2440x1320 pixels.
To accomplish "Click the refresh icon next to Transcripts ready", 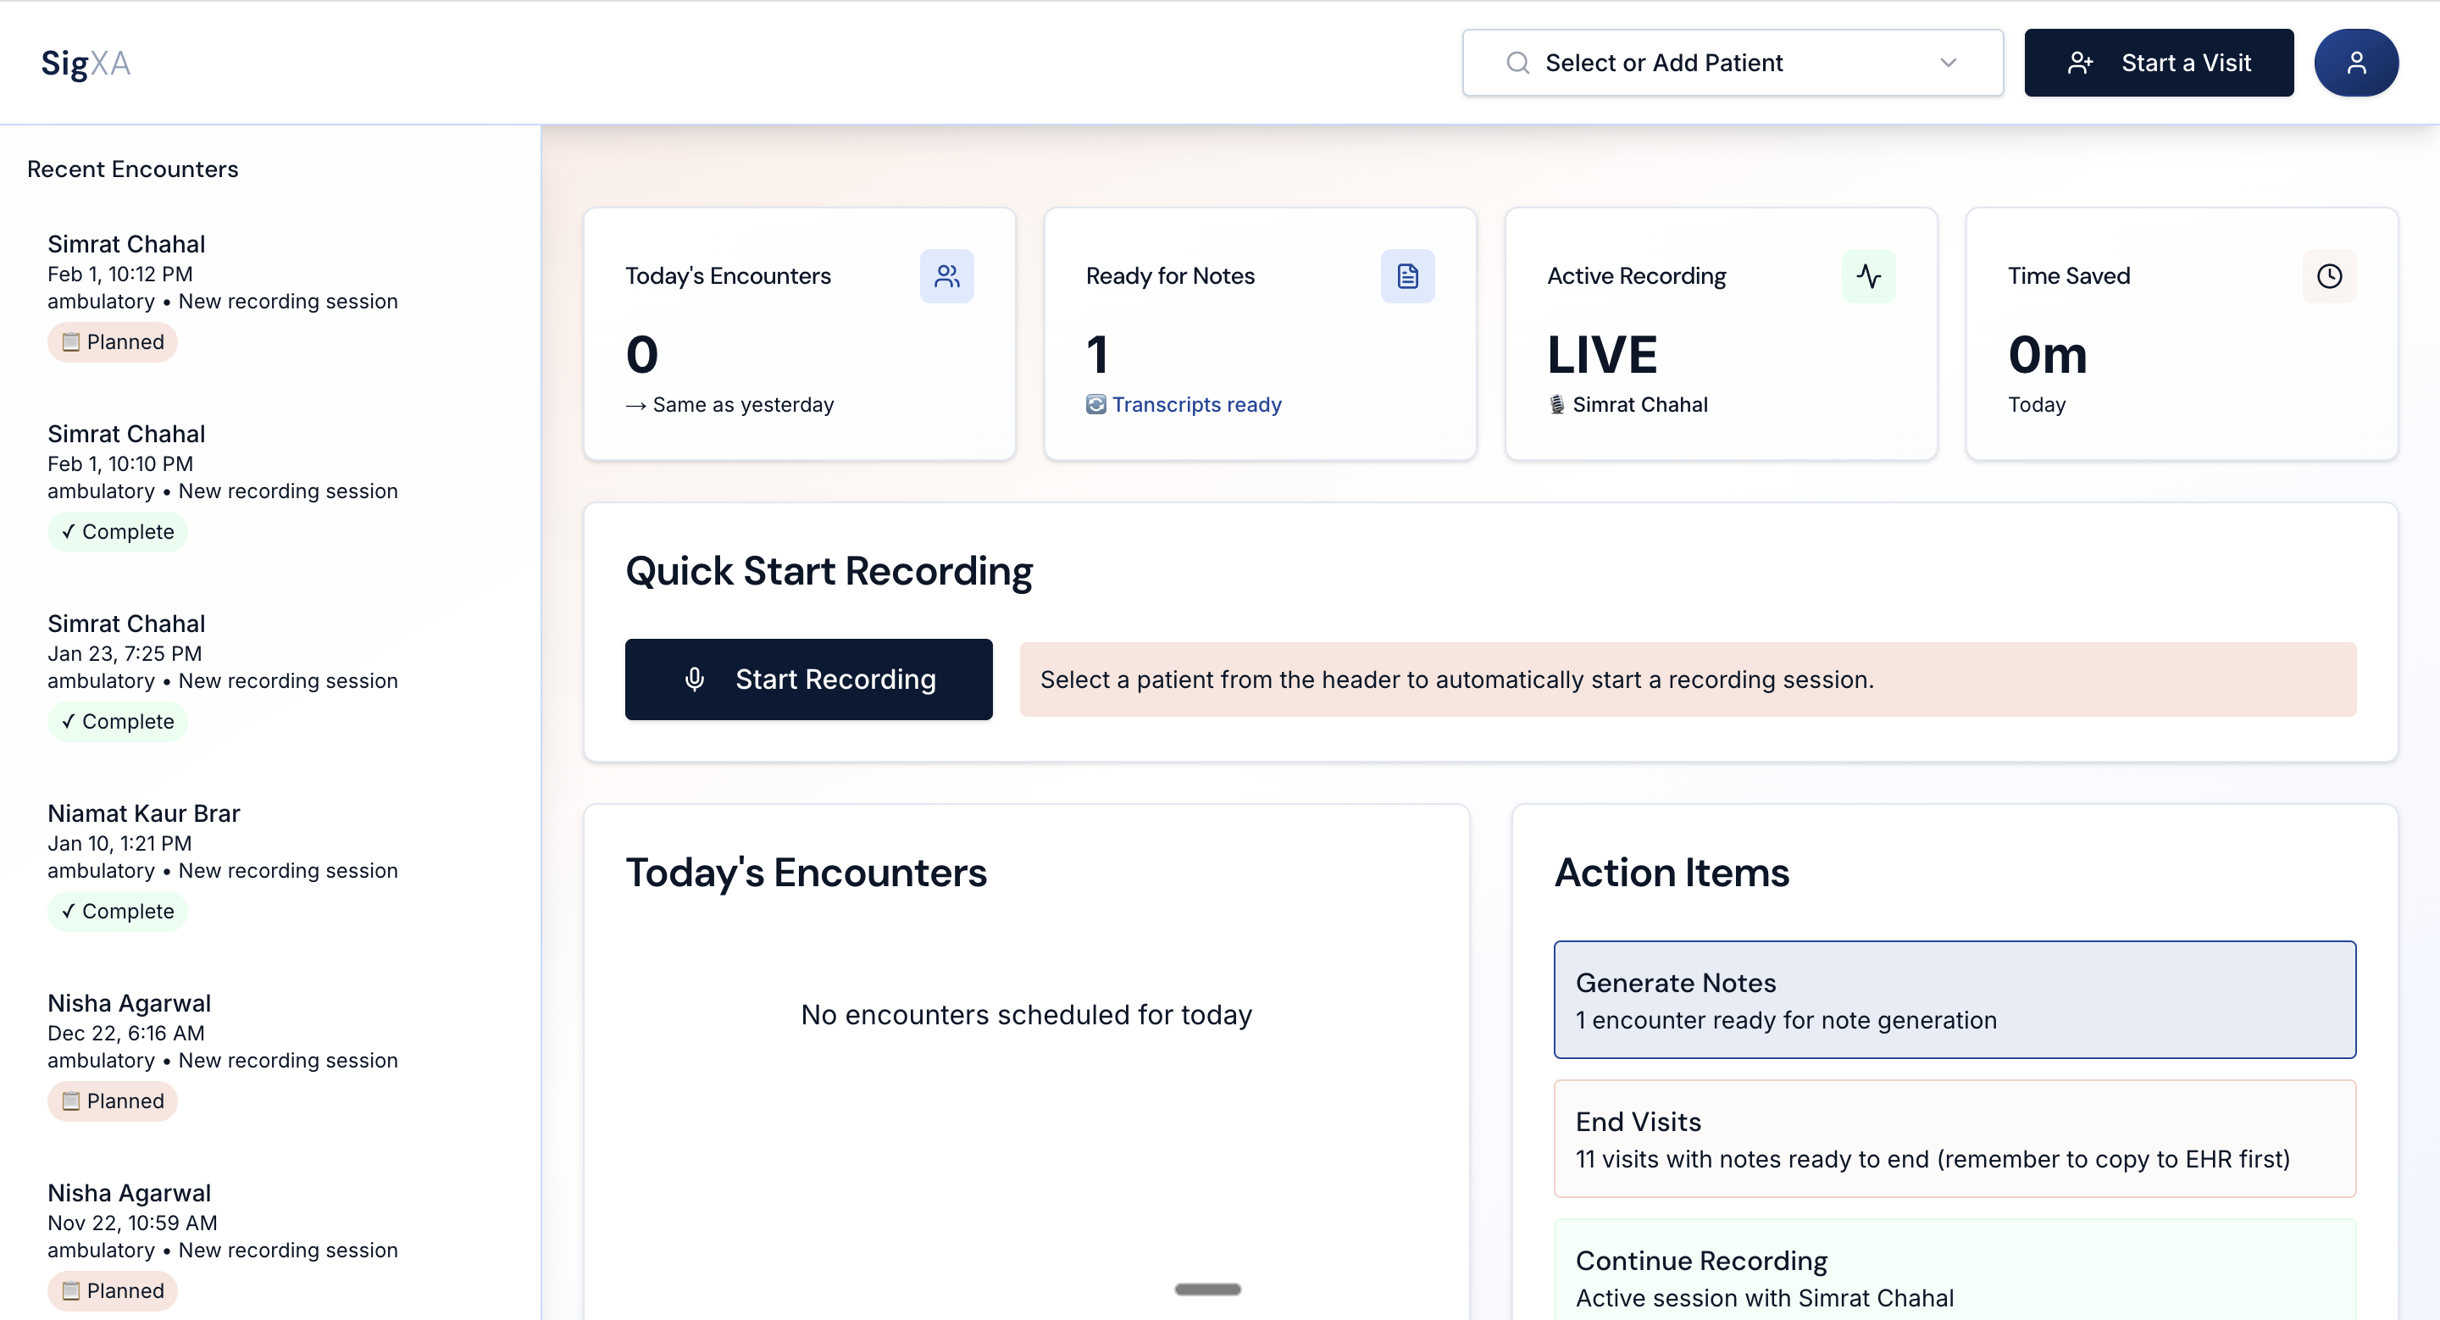I will tap(1096, 404).
